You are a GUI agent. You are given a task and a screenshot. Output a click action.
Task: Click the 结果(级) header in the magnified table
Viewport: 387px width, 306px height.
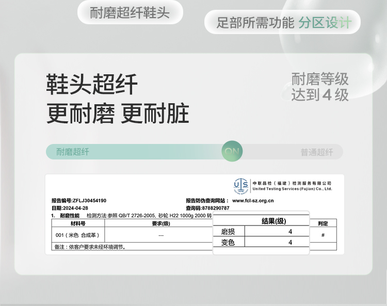(274, 221)
